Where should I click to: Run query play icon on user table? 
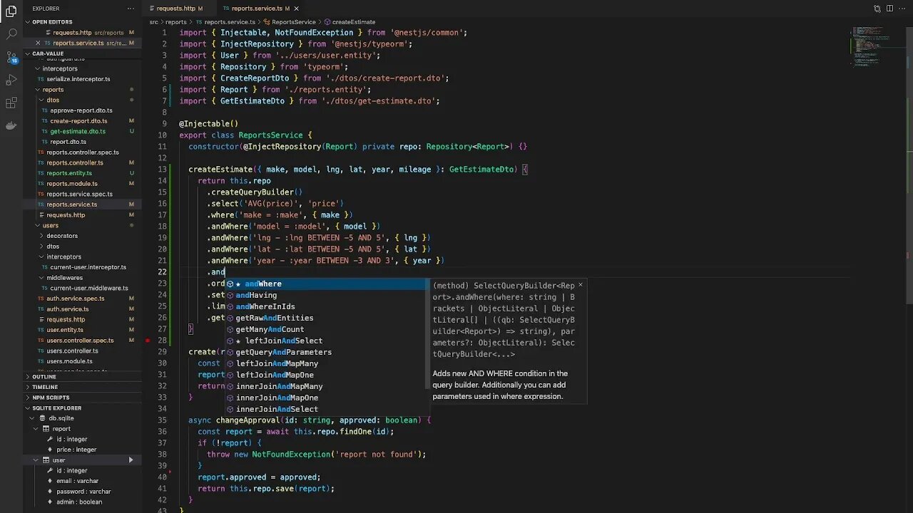[131, 460]
